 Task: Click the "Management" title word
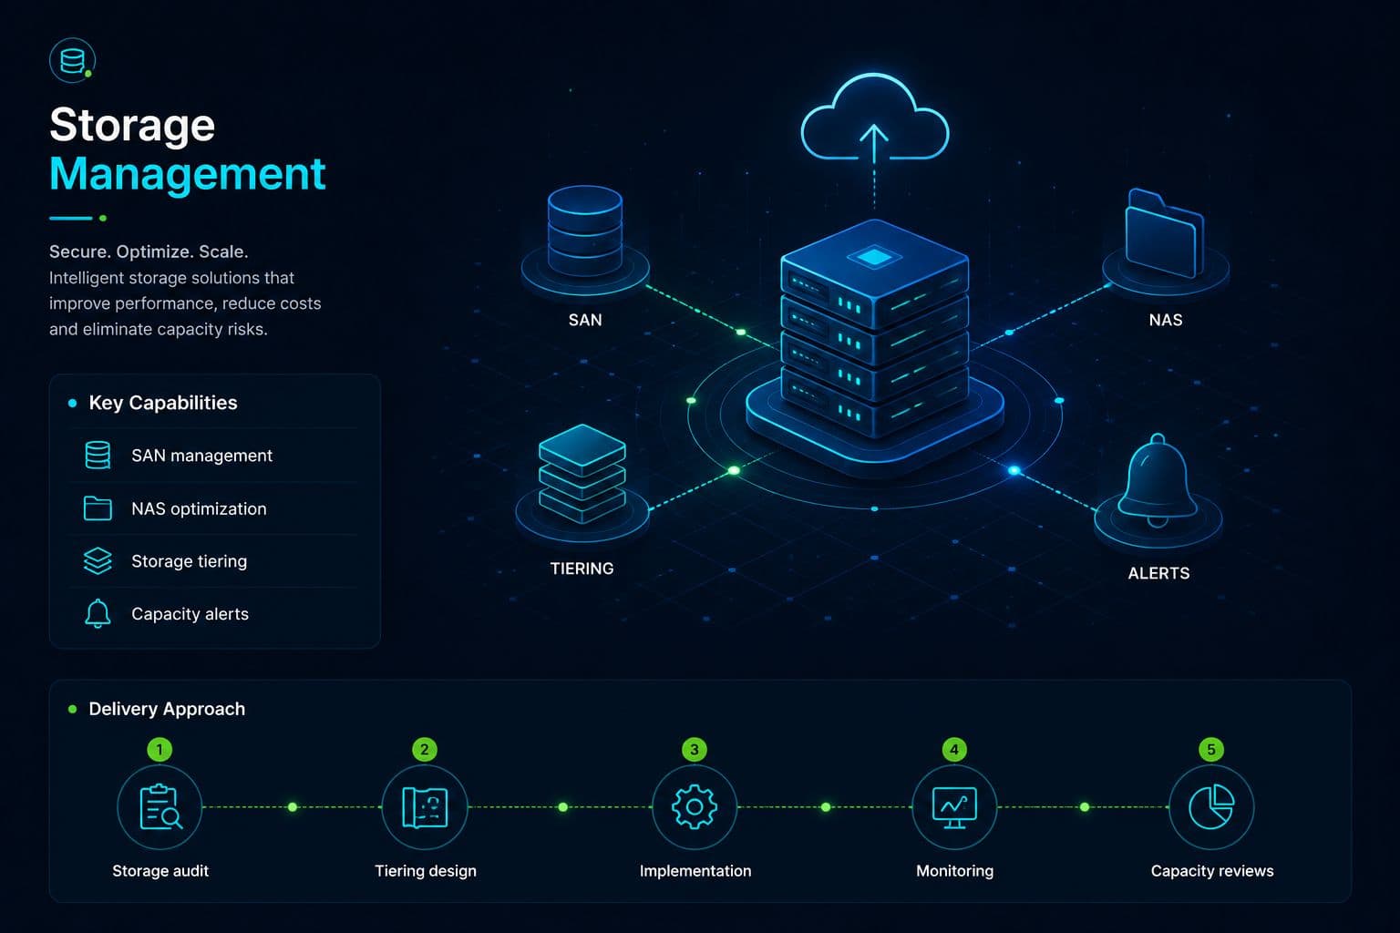(x=188, y=174)
